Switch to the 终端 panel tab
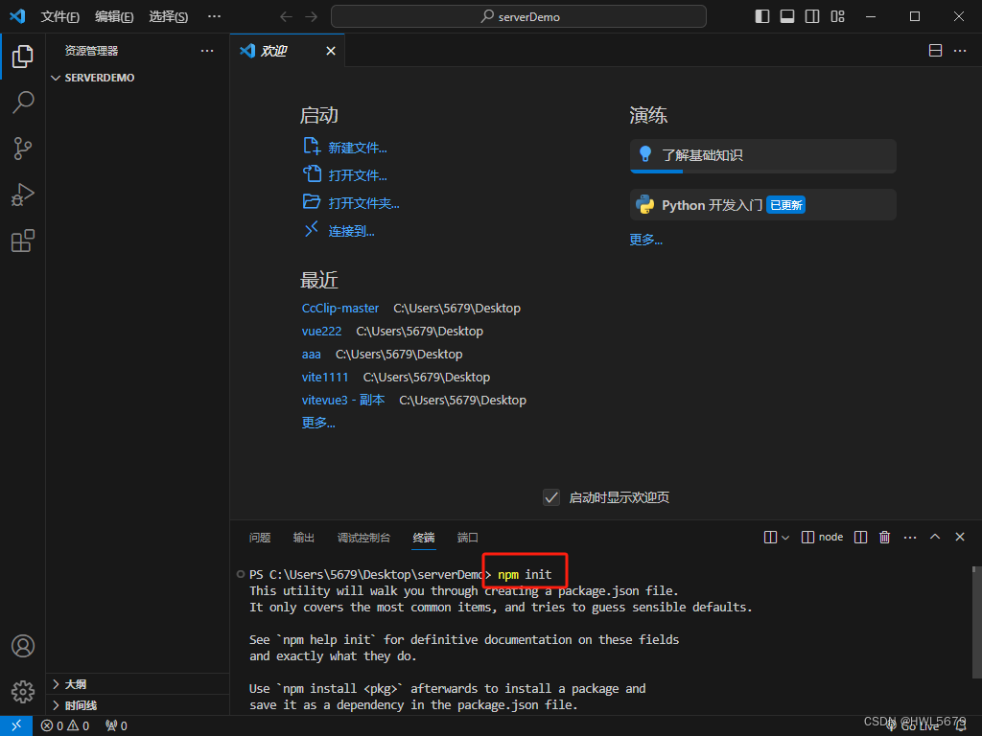 point(424,538)
